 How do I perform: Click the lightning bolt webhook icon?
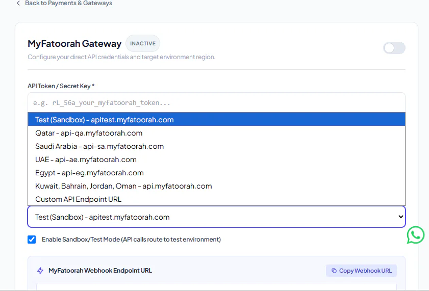tap(40, 271)
